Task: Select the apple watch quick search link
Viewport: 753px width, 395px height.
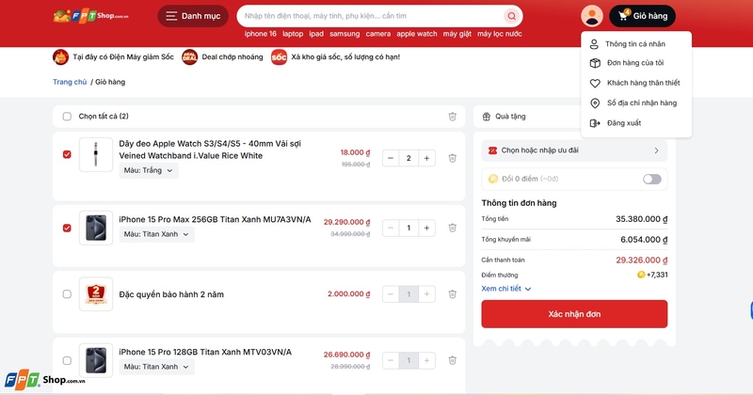Action: [417, 34]
